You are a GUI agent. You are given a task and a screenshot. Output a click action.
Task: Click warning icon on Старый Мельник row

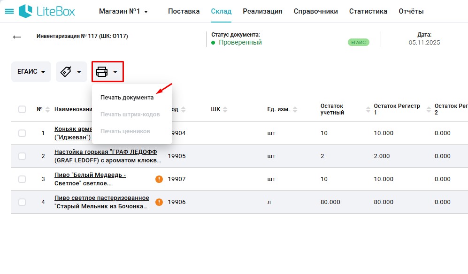[159, 202]
